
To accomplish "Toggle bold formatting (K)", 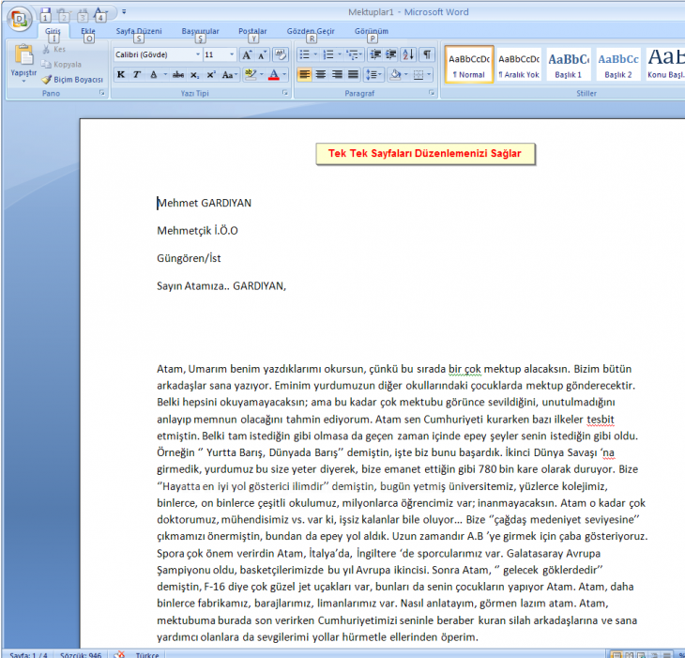I will click(x=121, y=74).
